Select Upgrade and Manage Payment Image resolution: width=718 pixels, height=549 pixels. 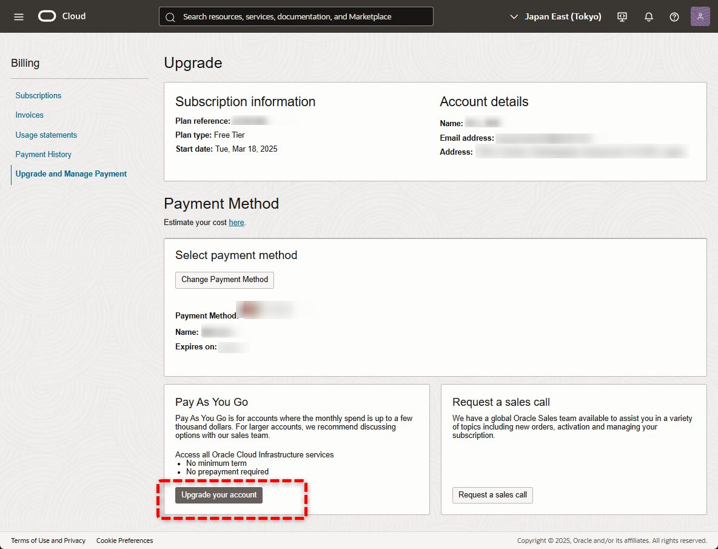click(71, 173)
